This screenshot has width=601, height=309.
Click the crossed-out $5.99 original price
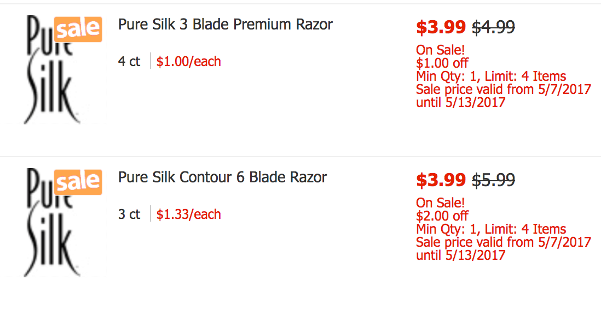tap(493, 180)
